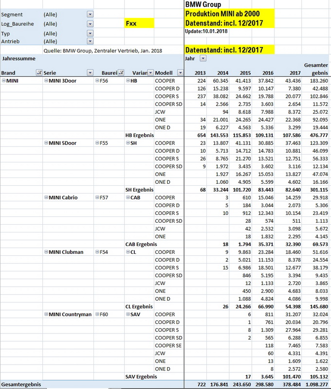
Task: Select the COOPER SE model cell
Action: pyautogui.click(x=168, y=346)
